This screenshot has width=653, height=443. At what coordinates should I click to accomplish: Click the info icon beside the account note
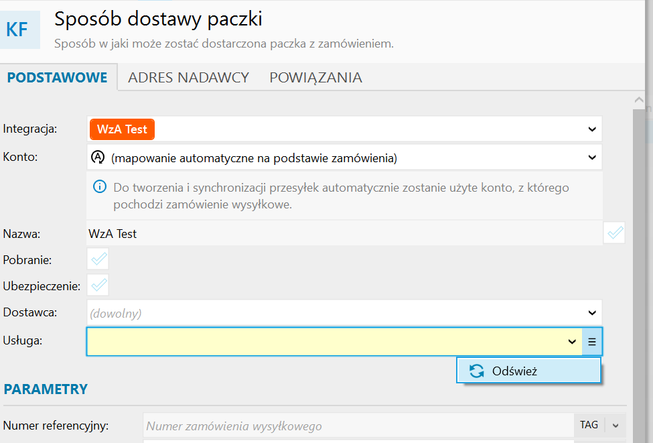[99, 187]
